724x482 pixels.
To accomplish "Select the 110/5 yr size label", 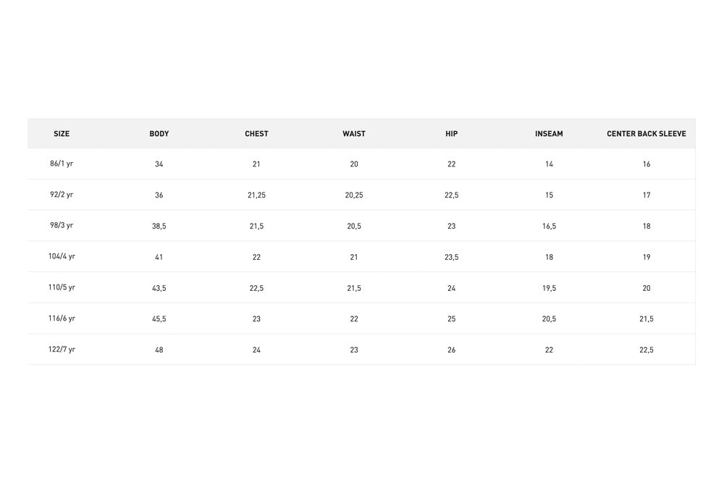I will pyautogui.click(x=62, y=287).
